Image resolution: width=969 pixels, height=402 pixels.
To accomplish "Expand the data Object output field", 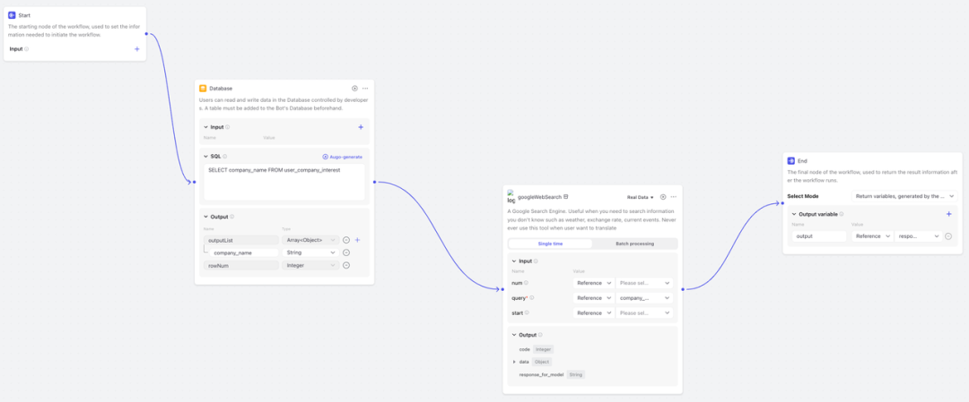I will (x=514, y=362).
